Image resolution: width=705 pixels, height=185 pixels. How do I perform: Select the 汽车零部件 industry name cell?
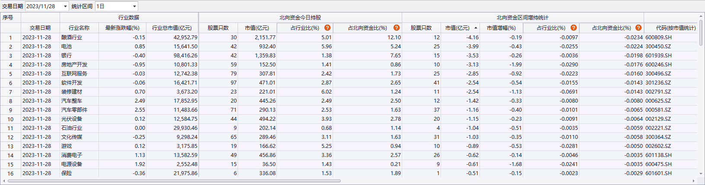74,110
